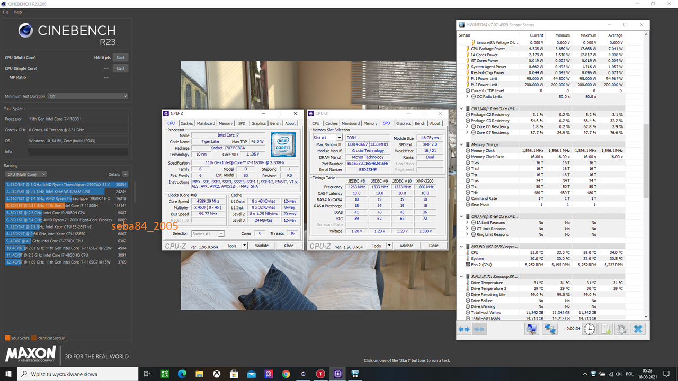Open Google Chrome from taskbar
The width and height of the screenshot is (678, 381).
286,374
